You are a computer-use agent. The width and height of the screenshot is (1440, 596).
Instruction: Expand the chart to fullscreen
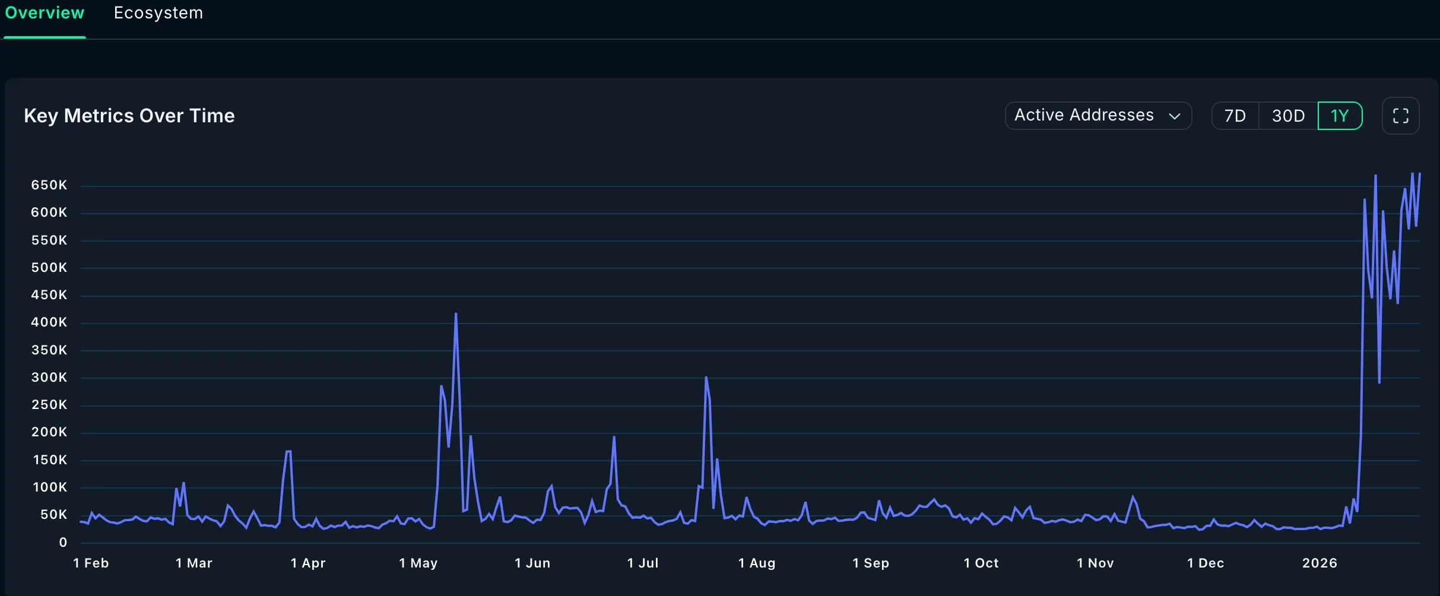(1400, 116)
